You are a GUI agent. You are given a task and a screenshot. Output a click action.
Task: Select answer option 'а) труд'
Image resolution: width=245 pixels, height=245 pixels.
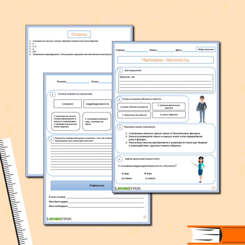click(125, 174)
